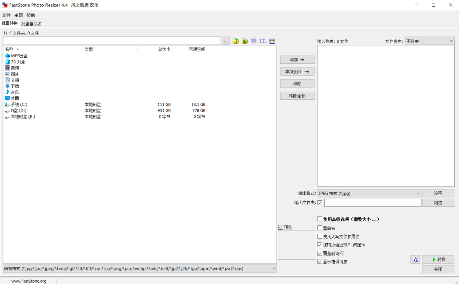Switch to the 批量重命名 tab
The height and width of the screenshot is (284, 459).
pos(31,24)
